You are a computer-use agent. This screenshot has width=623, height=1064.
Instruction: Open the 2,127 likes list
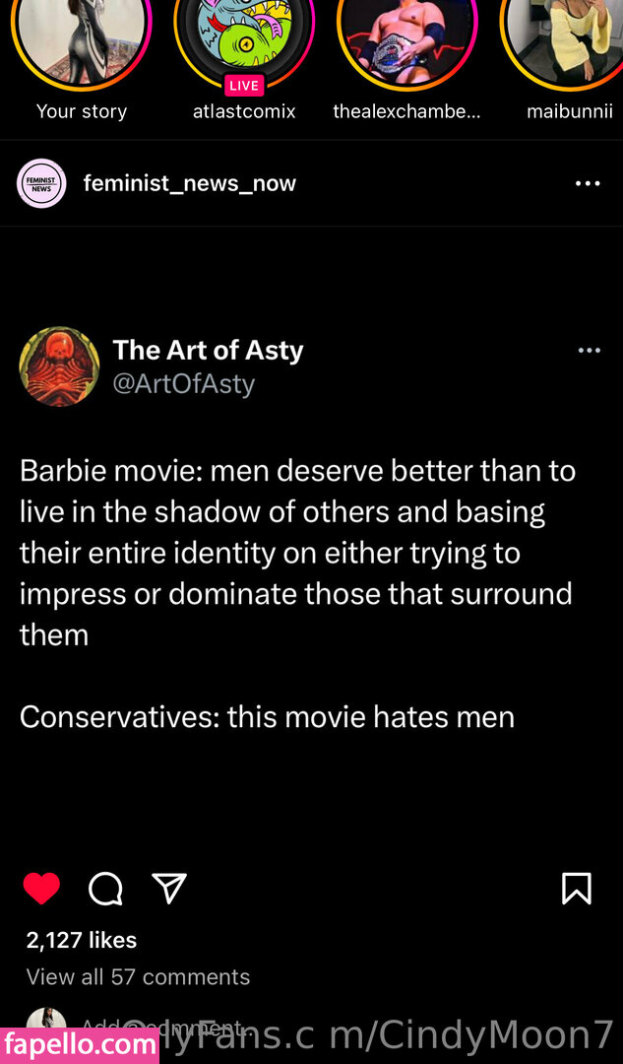tap(82, 940)
